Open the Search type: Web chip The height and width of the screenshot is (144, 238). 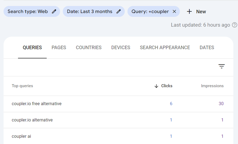(x=32, y=11)
